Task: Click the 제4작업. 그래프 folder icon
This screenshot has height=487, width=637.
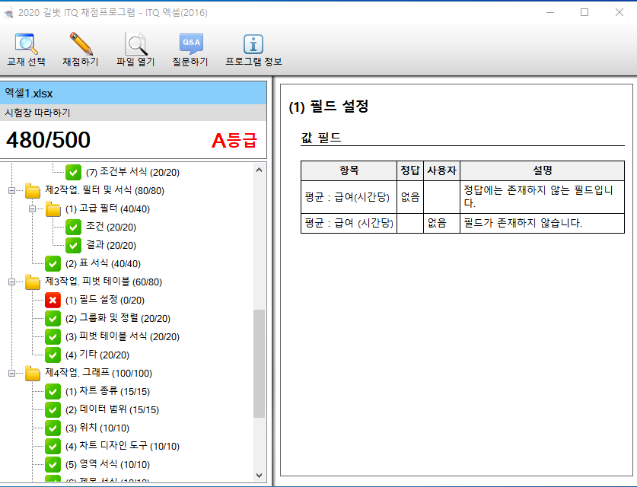Action: click(33, 374)
